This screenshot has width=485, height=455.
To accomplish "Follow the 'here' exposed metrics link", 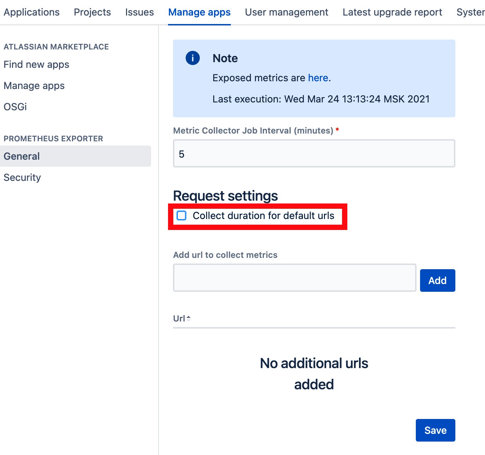I will tap(318, 78).
